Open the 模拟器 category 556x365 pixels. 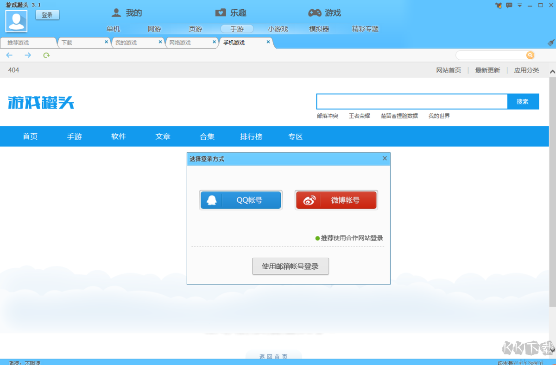(x=320, y=29)
